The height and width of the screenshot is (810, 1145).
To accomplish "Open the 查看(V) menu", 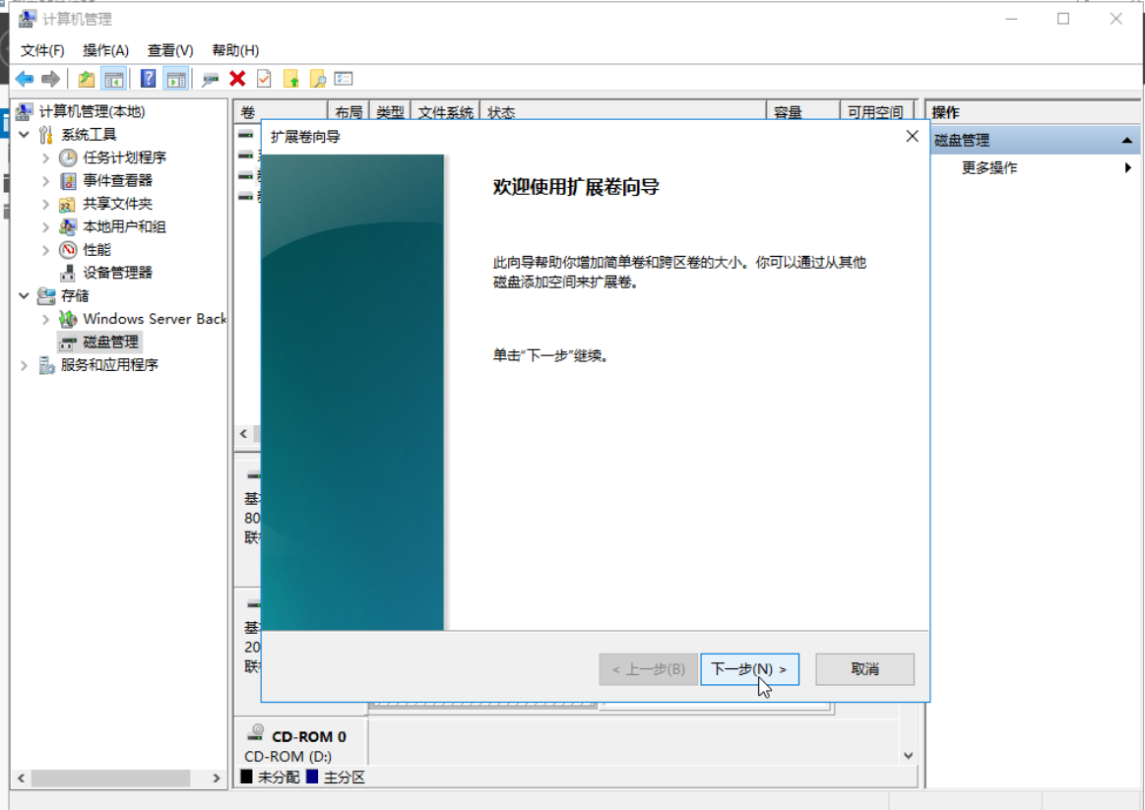I will click(x=170, y=50).
